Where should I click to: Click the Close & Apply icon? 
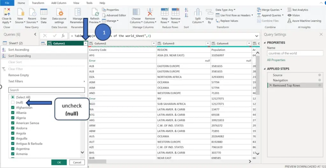pos(6,12)
